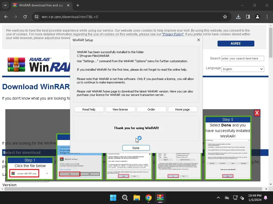Open File Explorer from taskbar
The width and height of the screenshot is (273, 204).
tap(137, 198)
